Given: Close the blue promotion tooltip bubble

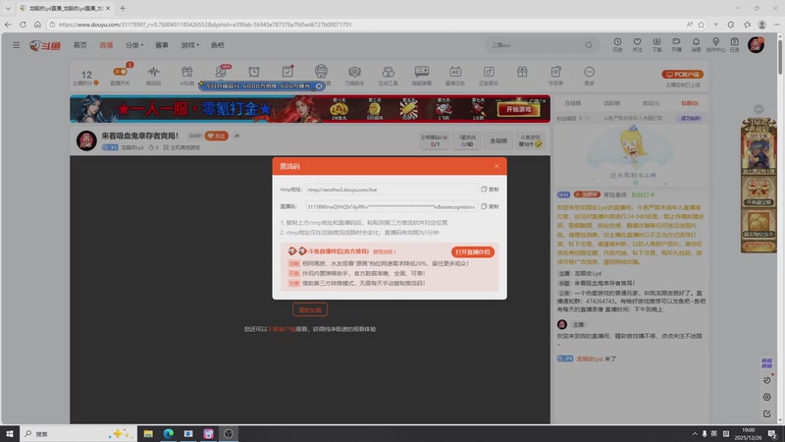Looking at the screenshot, I should pyautogui.click(x=319, y=86).
